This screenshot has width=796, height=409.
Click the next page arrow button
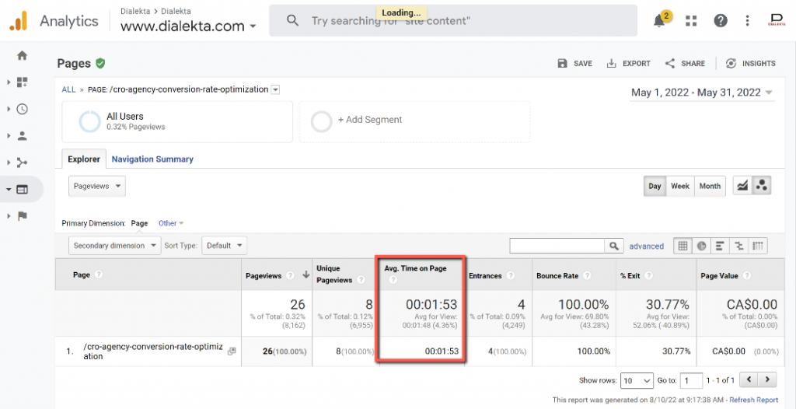[x=767, y=379]
